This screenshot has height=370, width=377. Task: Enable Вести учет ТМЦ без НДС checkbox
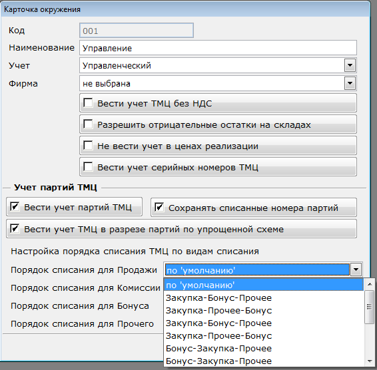88,103
